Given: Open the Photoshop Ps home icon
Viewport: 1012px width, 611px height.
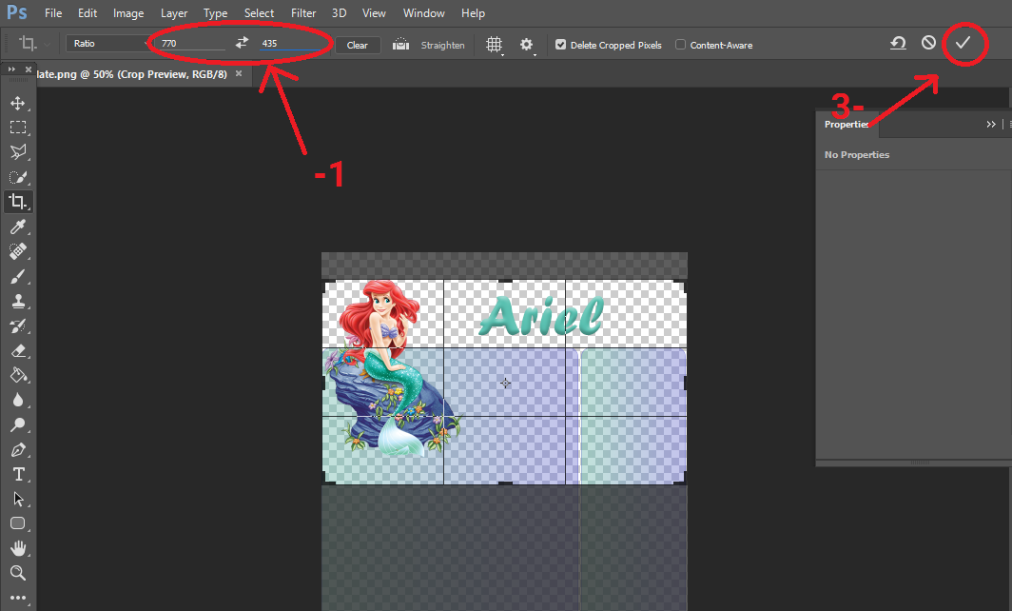Looking at the screenshot, I should pyautogui.click(x=17, y=13).
